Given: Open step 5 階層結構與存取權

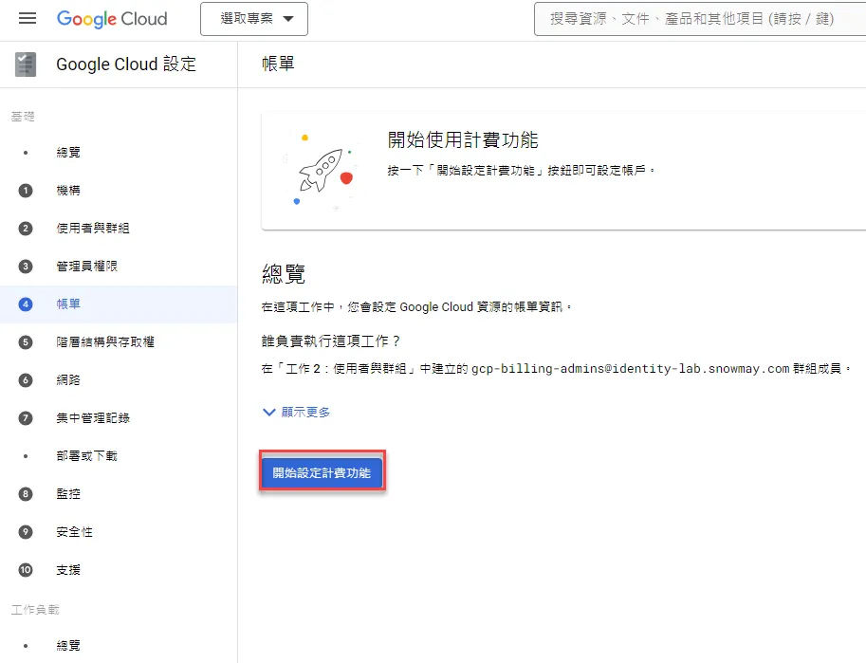Looking at the screenshot, I should click(x=105, y=342).
